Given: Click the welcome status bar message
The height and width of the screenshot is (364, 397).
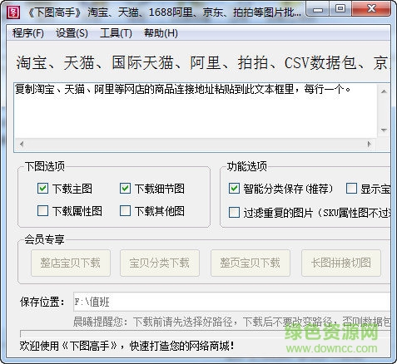Looking at the screenshot, I should pos(127,346).
